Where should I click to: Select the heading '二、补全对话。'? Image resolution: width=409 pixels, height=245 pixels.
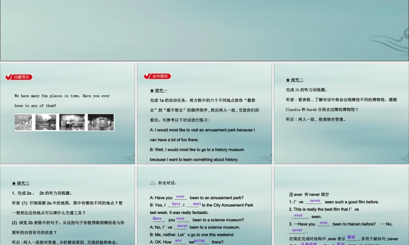point(164,183)
